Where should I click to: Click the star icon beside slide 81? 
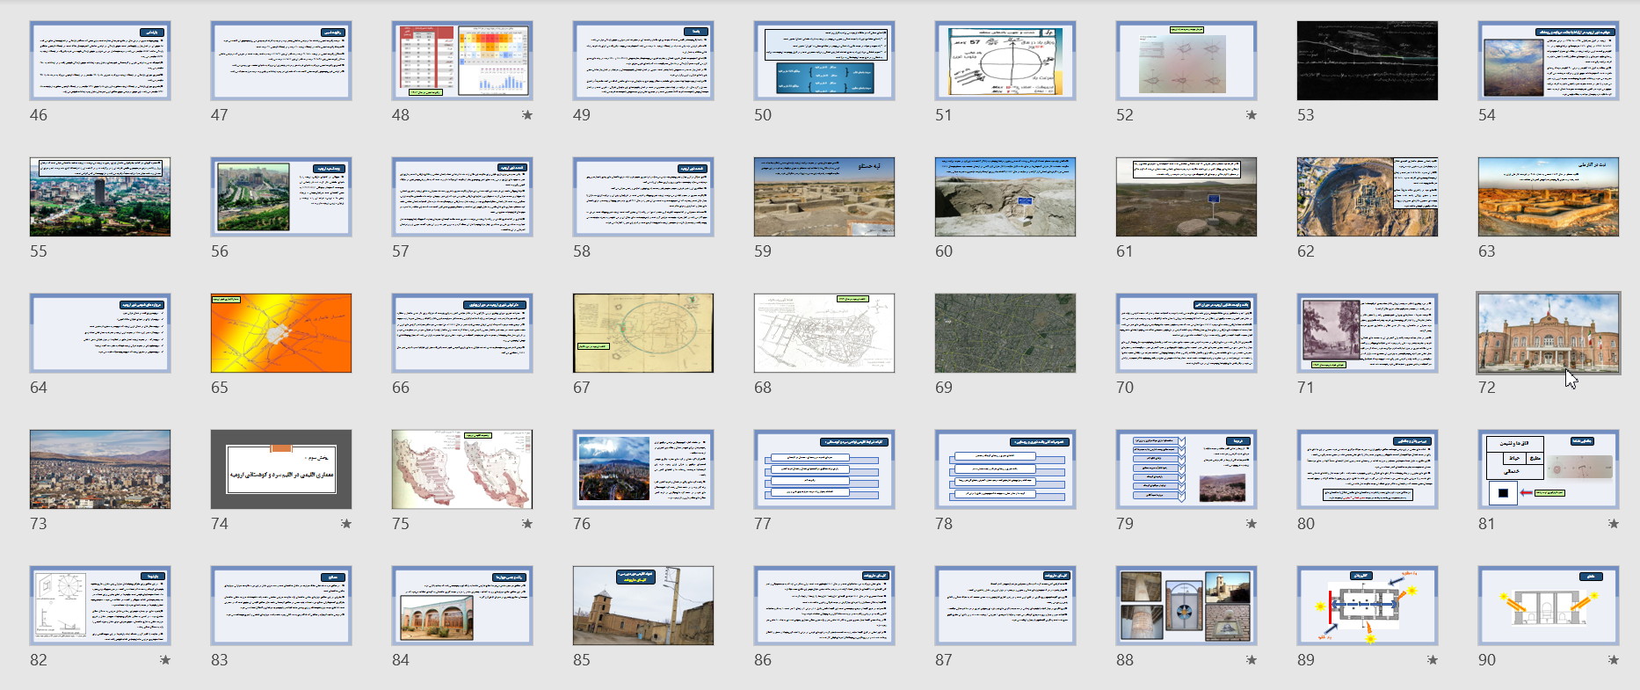pyautogui.click(x=1613, y=524)
